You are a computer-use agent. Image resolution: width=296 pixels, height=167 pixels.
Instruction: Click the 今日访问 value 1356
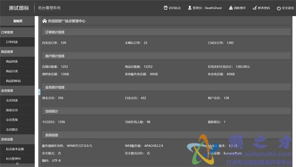point(61,122)
